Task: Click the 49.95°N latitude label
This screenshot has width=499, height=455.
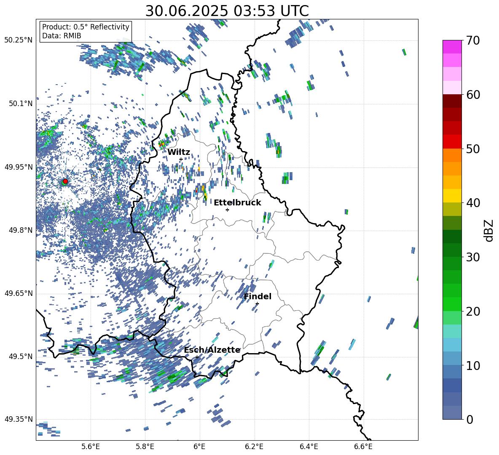Action: (x=19, y=167)
